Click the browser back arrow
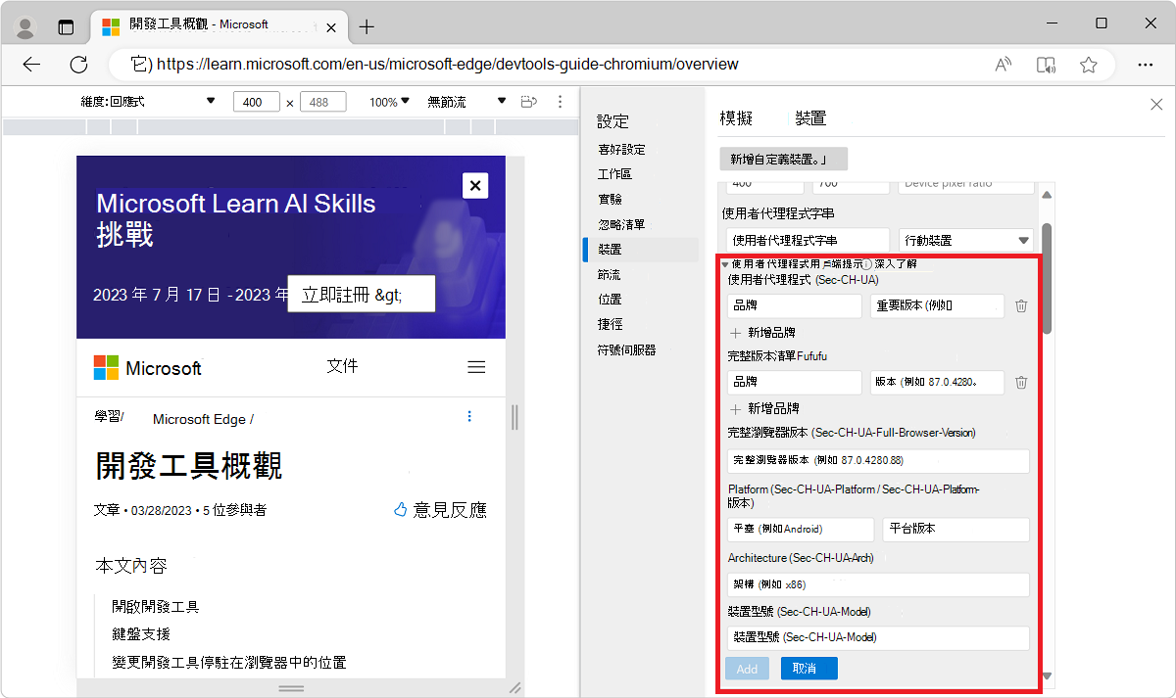 [x=31, y=64]
